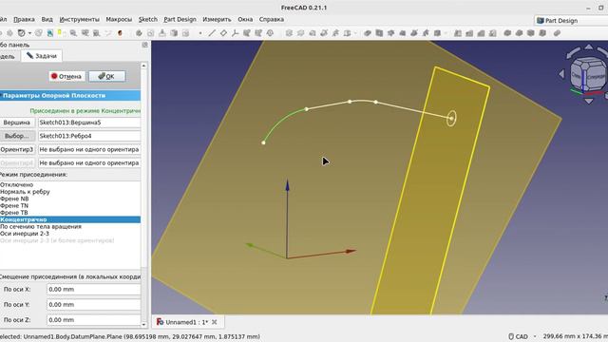The image size is (608, 342).
Task: Open the Part Design workbench selector
Action: [x=571, y=21]
